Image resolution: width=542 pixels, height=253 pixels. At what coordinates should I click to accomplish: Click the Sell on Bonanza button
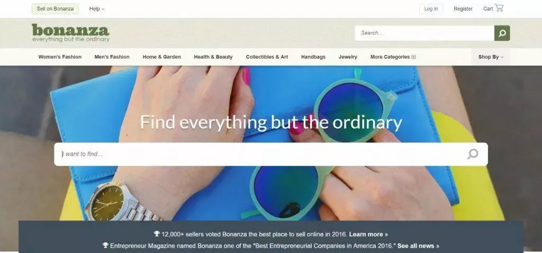click(55, 8)
